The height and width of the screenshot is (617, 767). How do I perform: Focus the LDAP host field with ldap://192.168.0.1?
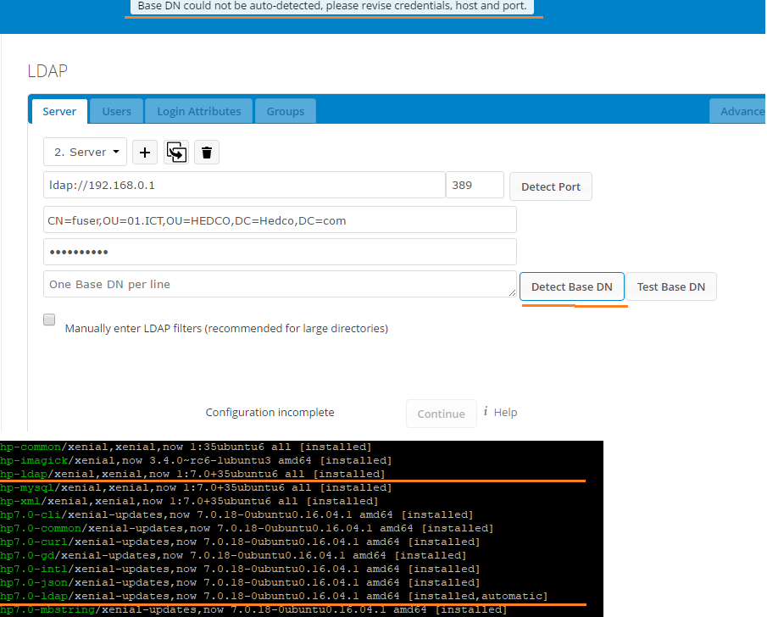tap(244, 185)
